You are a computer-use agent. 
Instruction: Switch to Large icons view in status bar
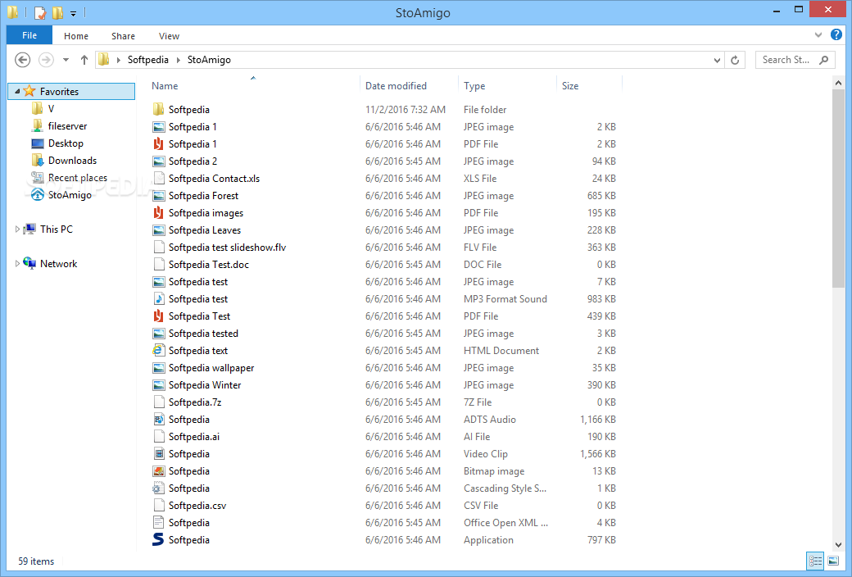[x=833, y=561]
